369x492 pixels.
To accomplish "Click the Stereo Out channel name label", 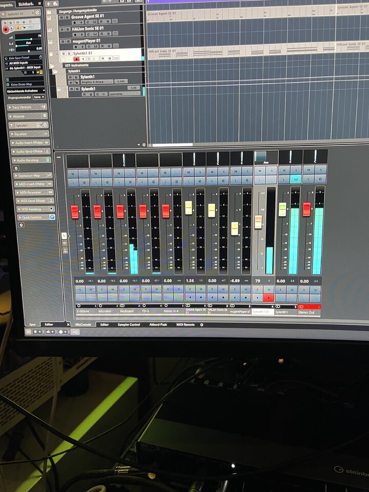I will [309, 312].
